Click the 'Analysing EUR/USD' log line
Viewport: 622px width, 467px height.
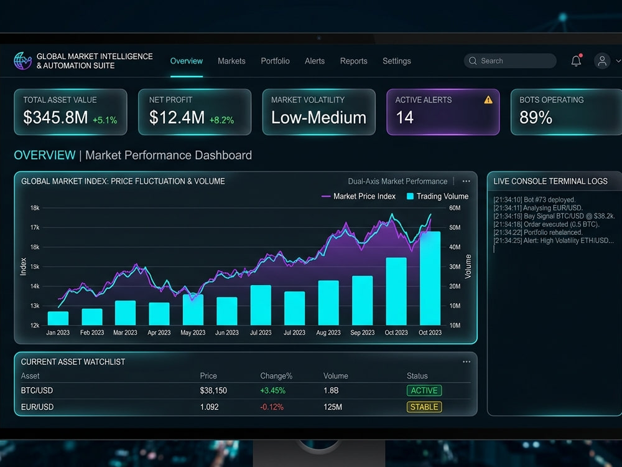tap(538, 208)
